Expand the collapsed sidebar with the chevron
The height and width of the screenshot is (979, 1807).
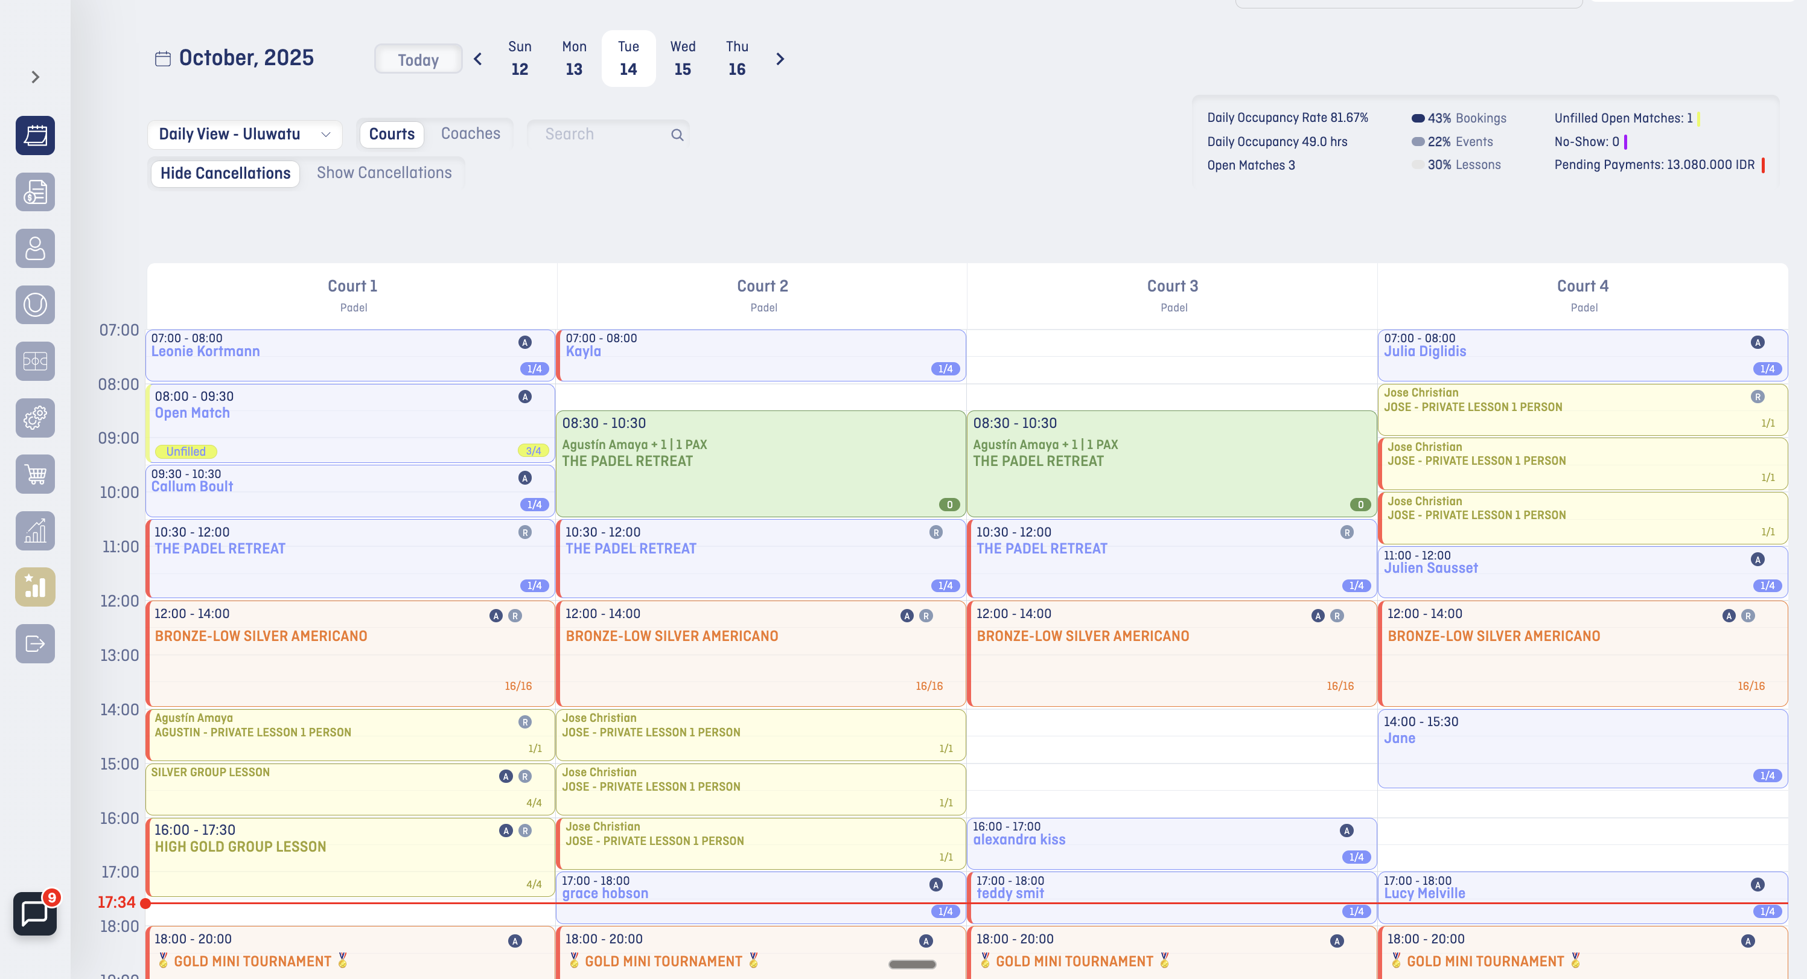(x=34, y=77)
